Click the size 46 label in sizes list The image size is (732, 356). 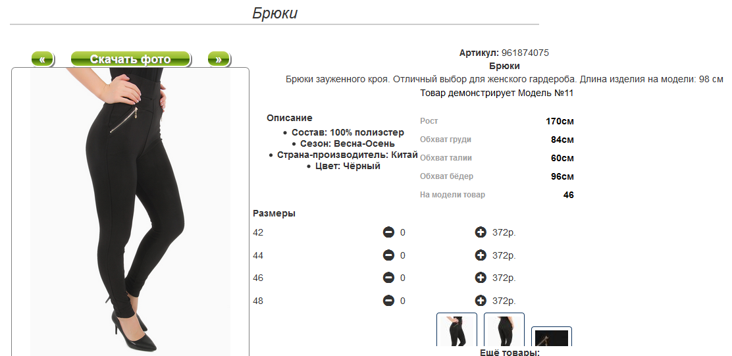point(258,278)
